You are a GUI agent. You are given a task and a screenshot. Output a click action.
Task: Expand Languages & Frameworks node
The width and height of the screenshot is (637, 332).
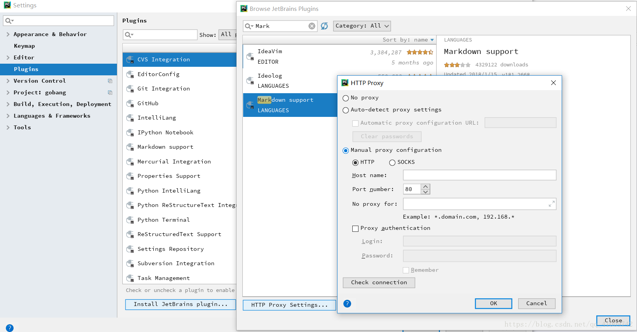point(8,116)
